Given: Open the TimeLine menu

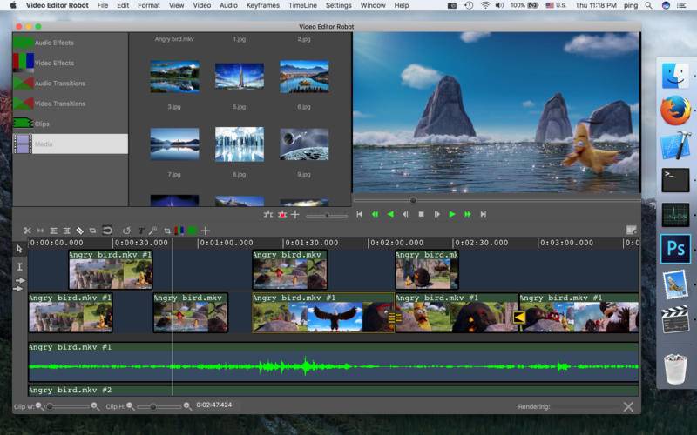Looking at the screenshot, I should pos(302,5).
